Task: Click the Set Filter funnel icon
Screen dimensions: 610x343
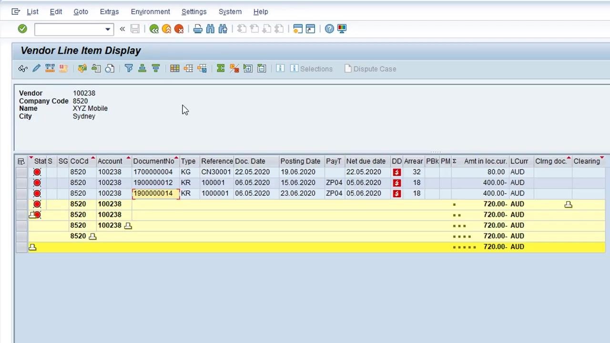Action: point(129,69)
